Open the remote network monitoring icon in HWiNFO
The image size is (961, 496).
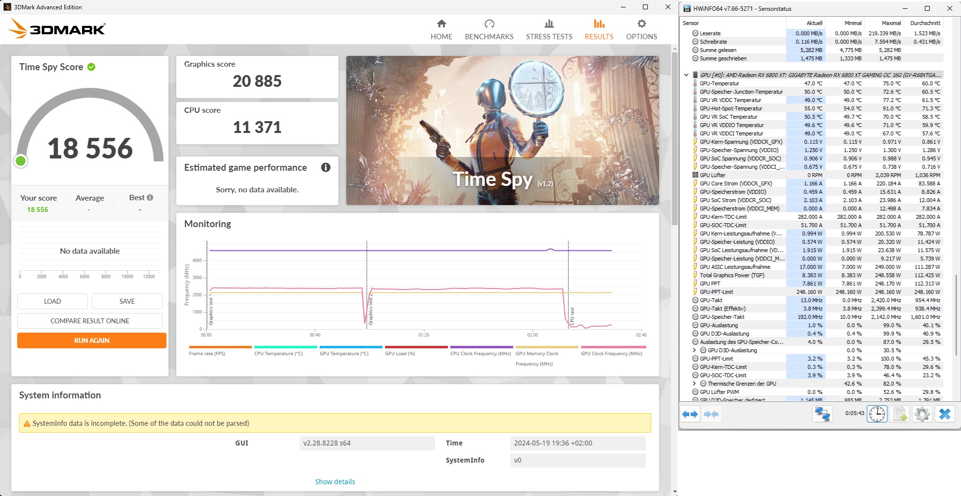pos(822,414)
